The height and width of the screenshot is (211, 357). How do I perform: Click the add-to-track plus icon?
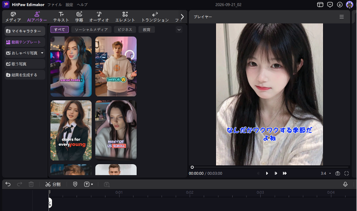[x=107, y=184]
